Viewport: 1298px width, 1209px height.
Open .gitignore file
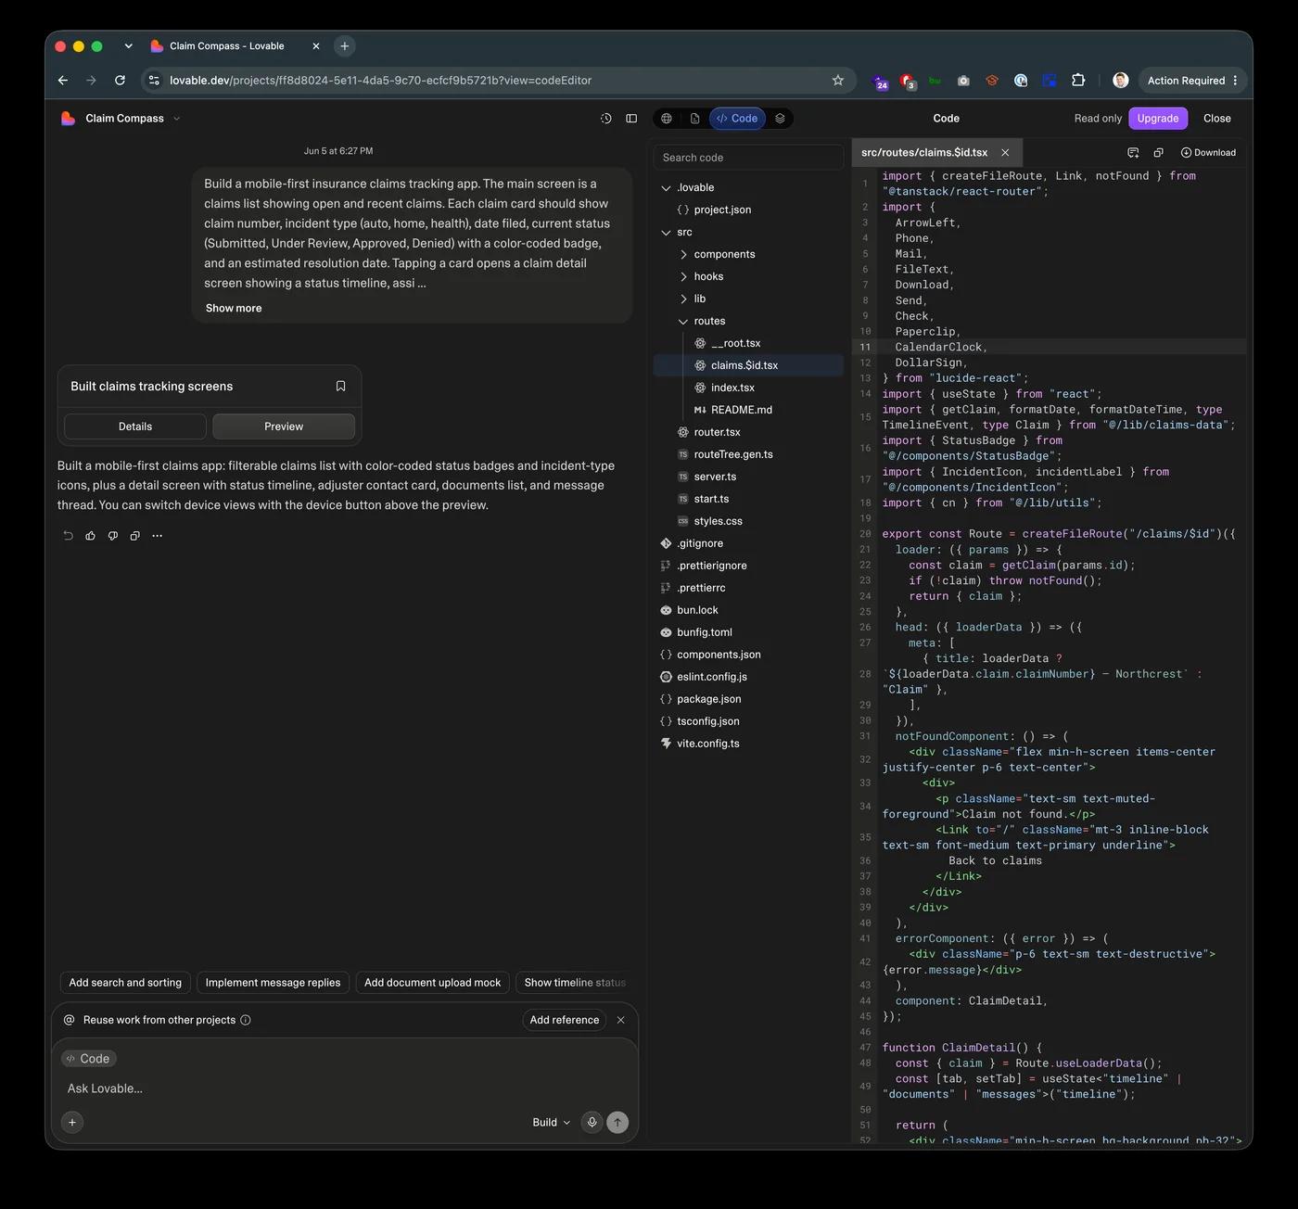coord(699,543)
